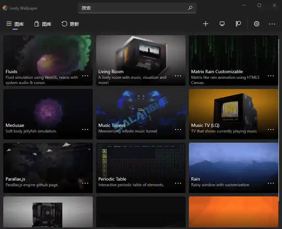Open the top-right toolbar ellipsis menu
Screen dimensions: 282x229
click(272, 24)
